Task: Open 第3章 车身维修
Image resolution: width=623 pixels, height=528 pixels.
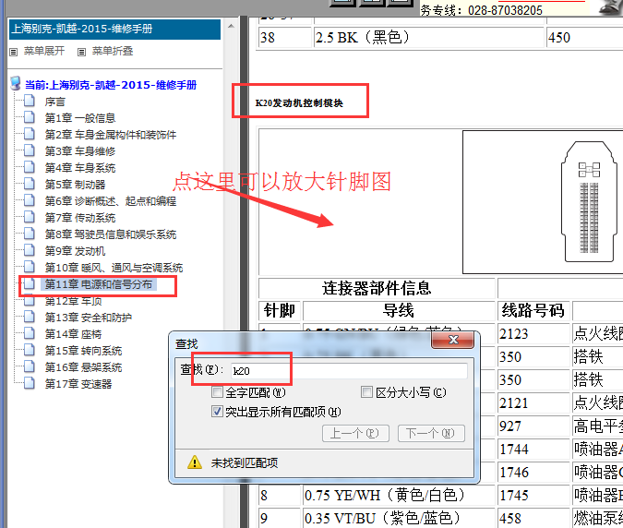Action: [x=80, y=151]
